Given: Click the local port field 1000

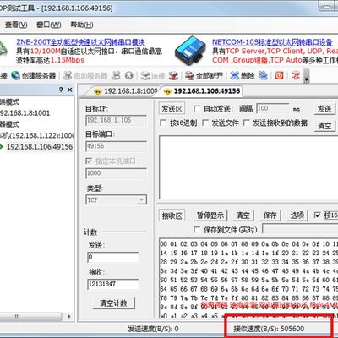Looking at the screenshot, I should click(x=116, y=173).
